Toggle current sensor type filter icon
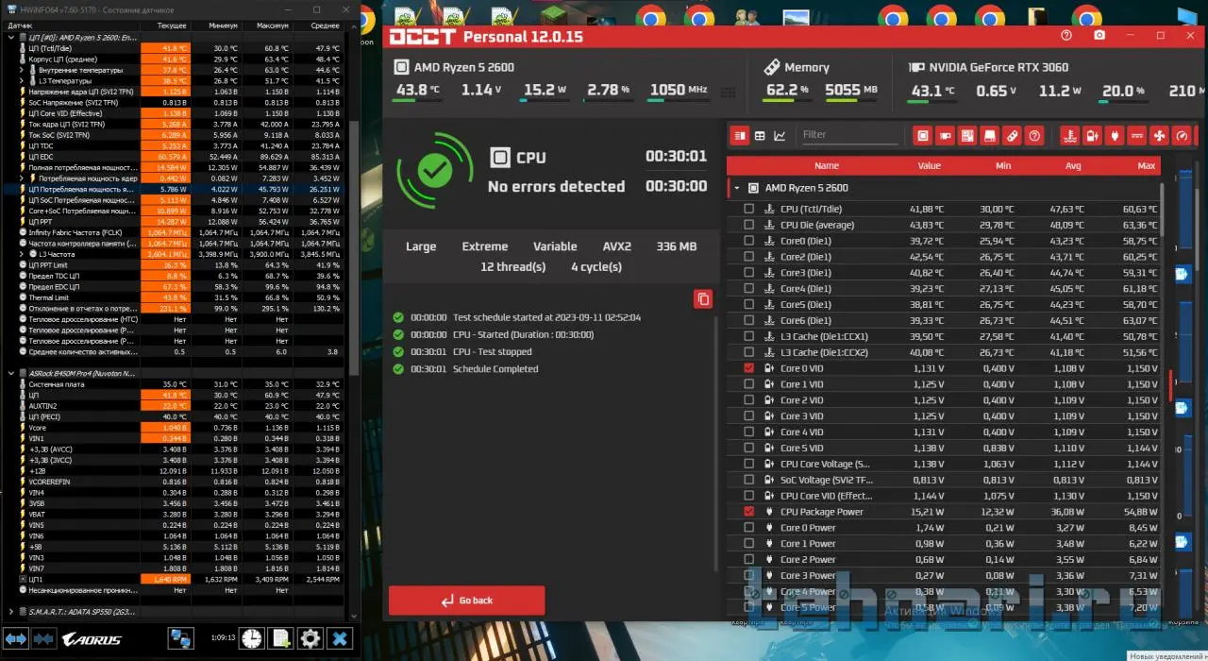 [1137, 136]
